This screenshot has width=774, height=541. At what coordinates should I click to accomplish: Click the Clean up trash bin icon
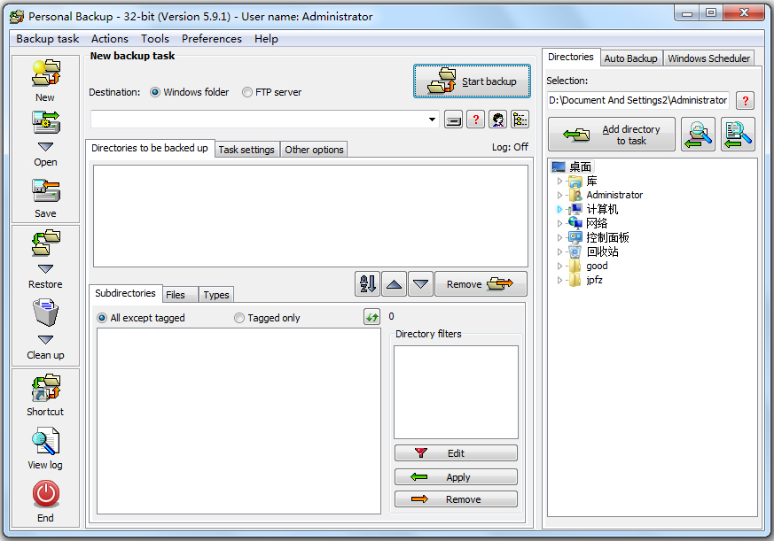pos(45,313)
